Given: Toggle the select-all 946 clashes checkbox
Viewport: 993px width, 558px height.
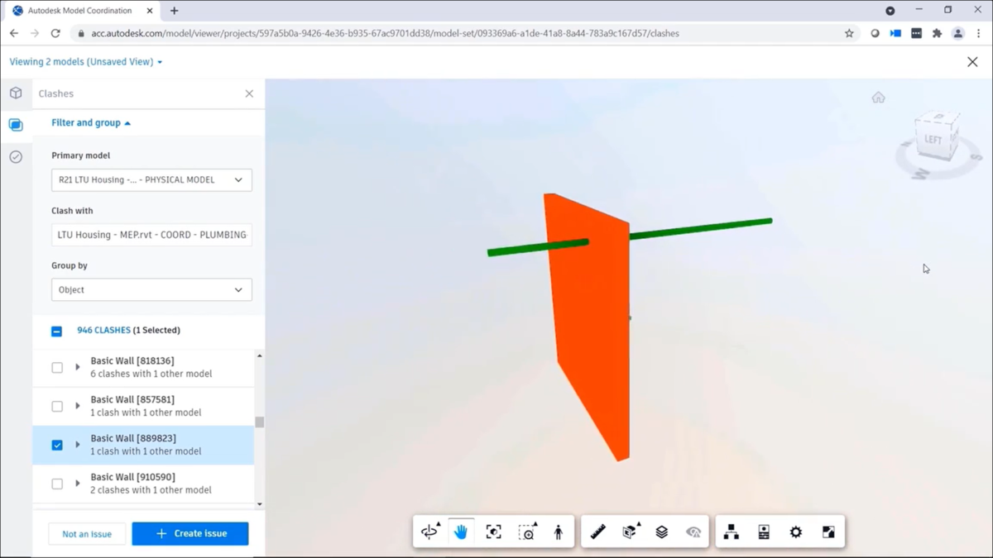Looking at the screenshot, I should click(56, 331).
